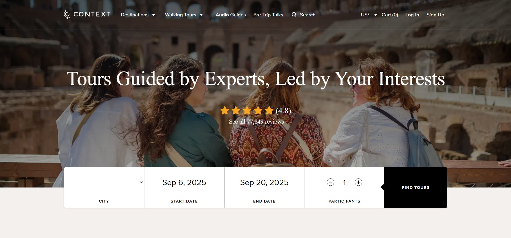The height and width of the screenshot is (238, 511).
Task: Select the Sep 20, 2025 end date field
Action: point(264,183)
